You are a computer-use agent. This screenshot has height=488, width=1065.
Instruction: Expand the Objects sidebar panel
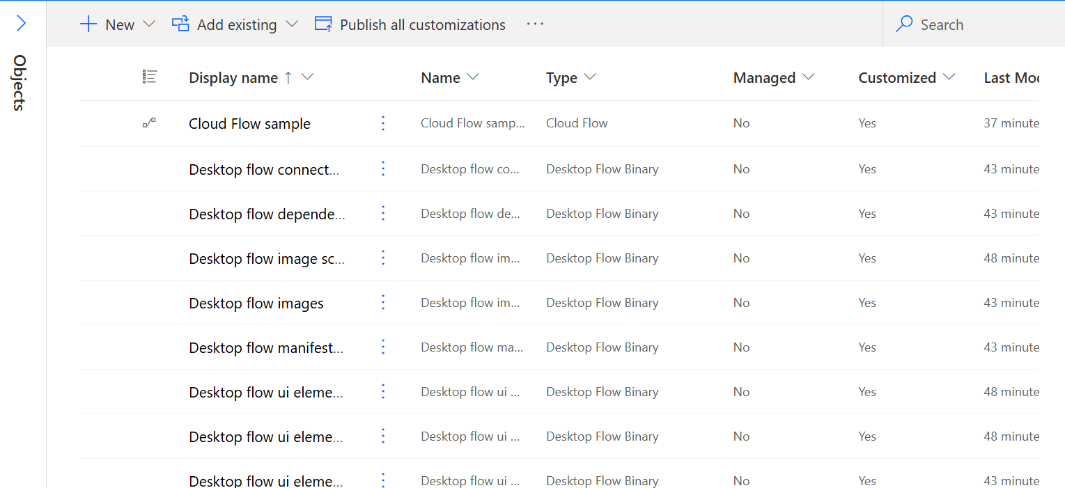pyautogui.click(x=21, y=22)
